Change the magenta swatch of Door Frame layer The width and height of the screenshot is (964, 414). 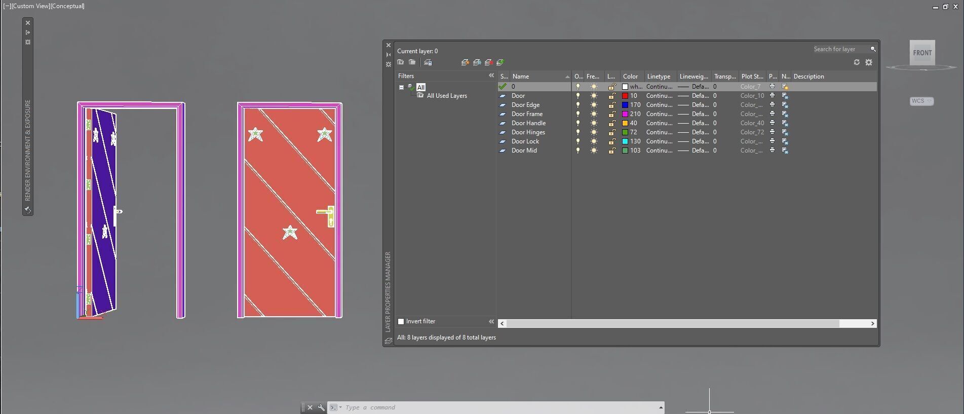coord(625,114)
